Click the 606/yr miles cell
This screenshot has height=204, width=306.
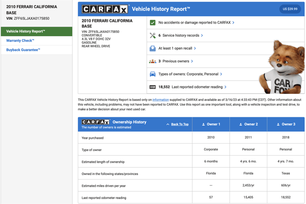tap(286, 185)
